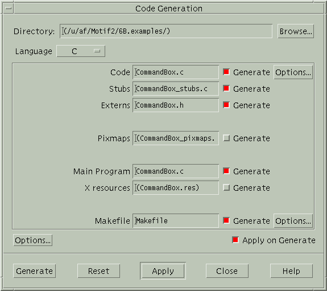Toggle the Main Program Generate checkbox
Image resolution: width=327 pixels, height=291 pixels.
[226, 171]
